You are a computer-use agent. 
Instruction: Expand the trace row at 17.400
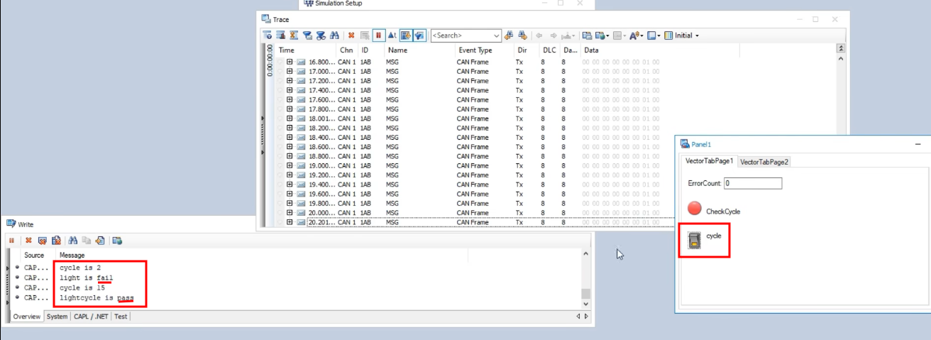tap(290, 90)
